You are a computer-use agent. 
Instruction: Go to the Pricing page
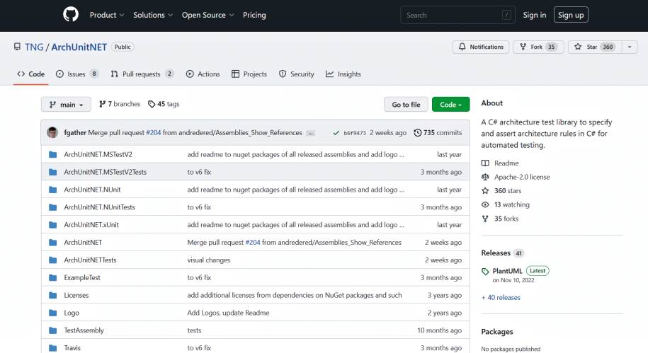254,15
